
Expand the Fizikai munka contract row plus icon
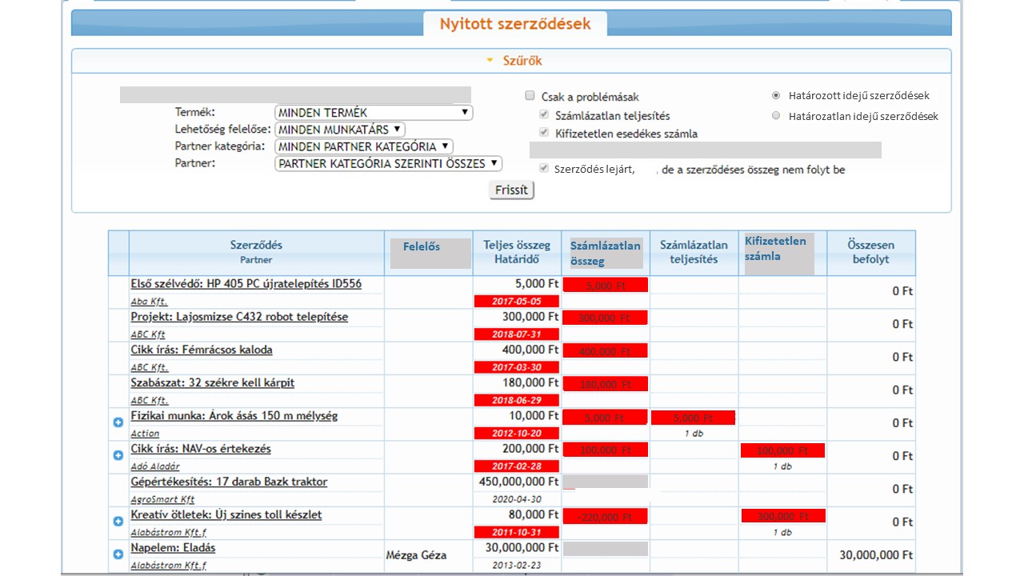pos(118,422)
